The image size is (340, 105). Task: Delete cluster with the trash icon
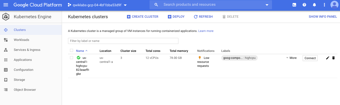point(333,58)
